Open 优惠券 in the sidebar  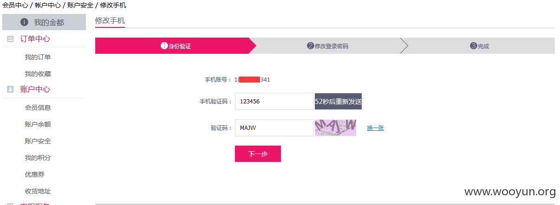34,174
